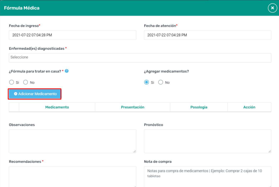
Task: Select Si for Agregar medicamentos
Action: [147, 82]
